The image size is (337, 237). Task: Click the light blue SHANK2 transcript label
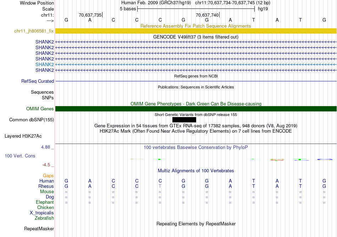[45, 64]
